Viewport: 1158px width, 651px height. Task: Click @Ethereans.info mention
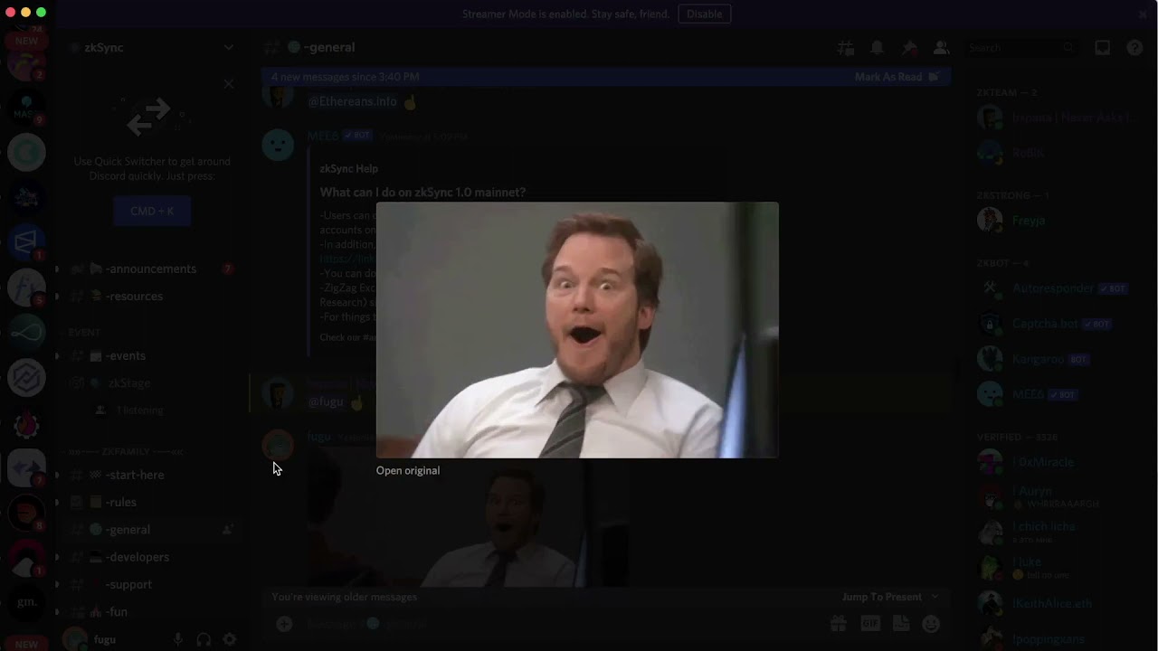pyautogui.click(x=352, y=101)
